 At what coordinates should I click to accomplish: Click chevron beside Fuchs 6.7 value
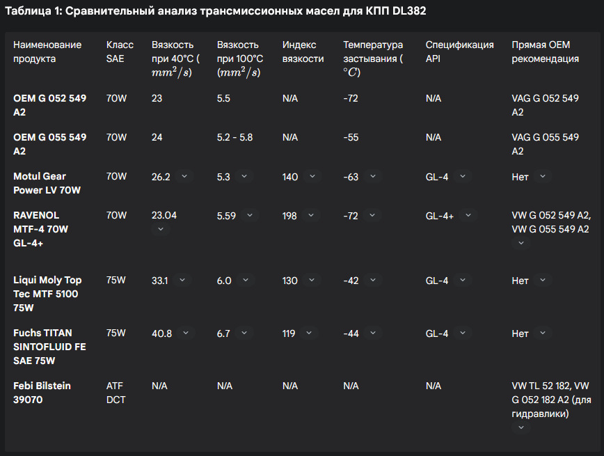[x=244, y=333]
